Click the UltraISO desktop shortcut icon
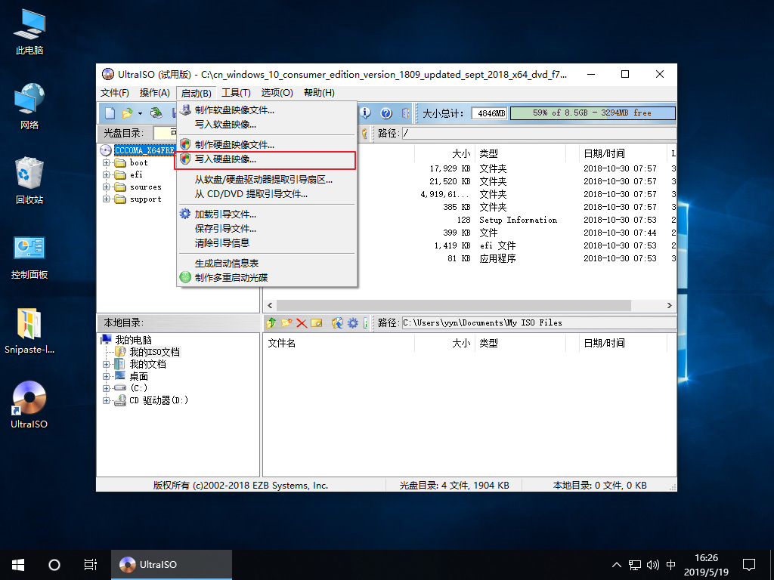 [x=29, y=405]
